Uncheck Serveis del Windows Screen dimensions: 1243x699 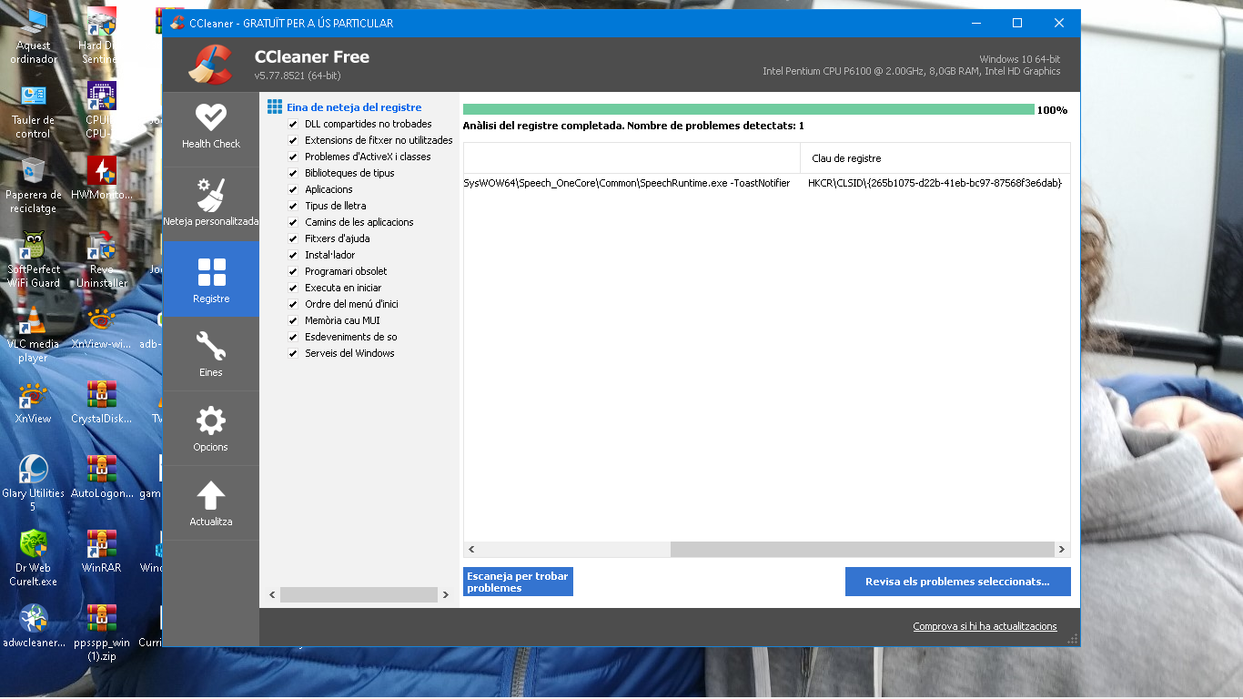click(x=293, y=353)
